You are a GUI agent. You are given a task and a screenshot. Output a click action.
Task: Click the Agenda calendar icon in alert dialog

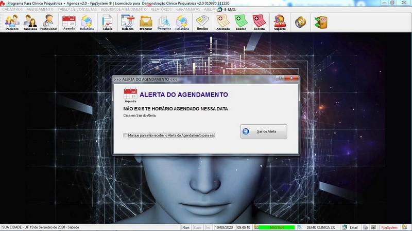[x=130, y=95]
